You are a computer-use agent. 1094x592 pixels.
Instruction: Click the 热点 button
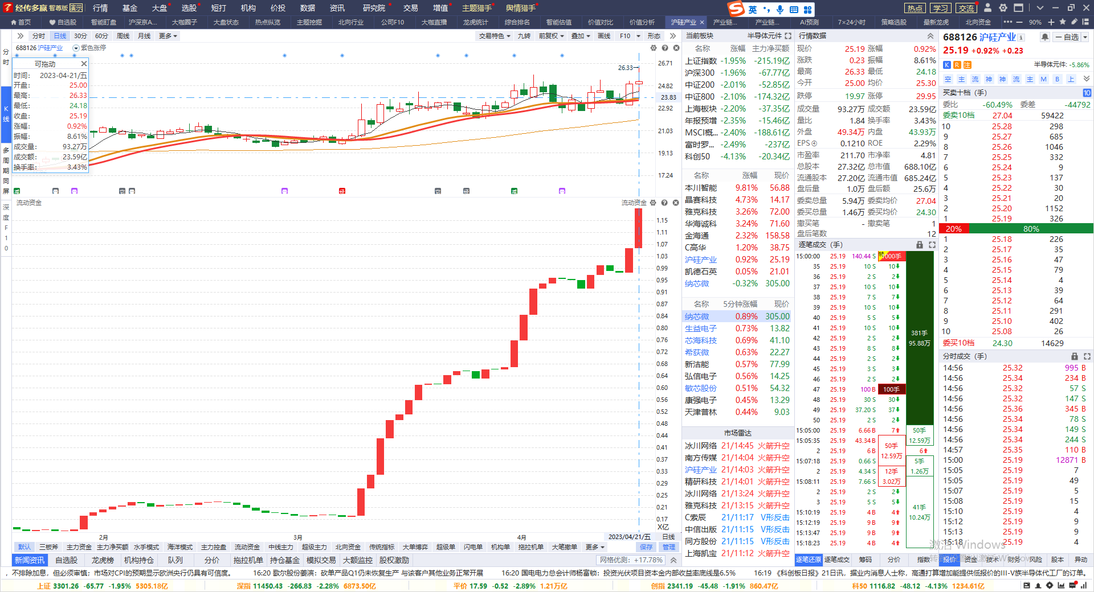915,8
